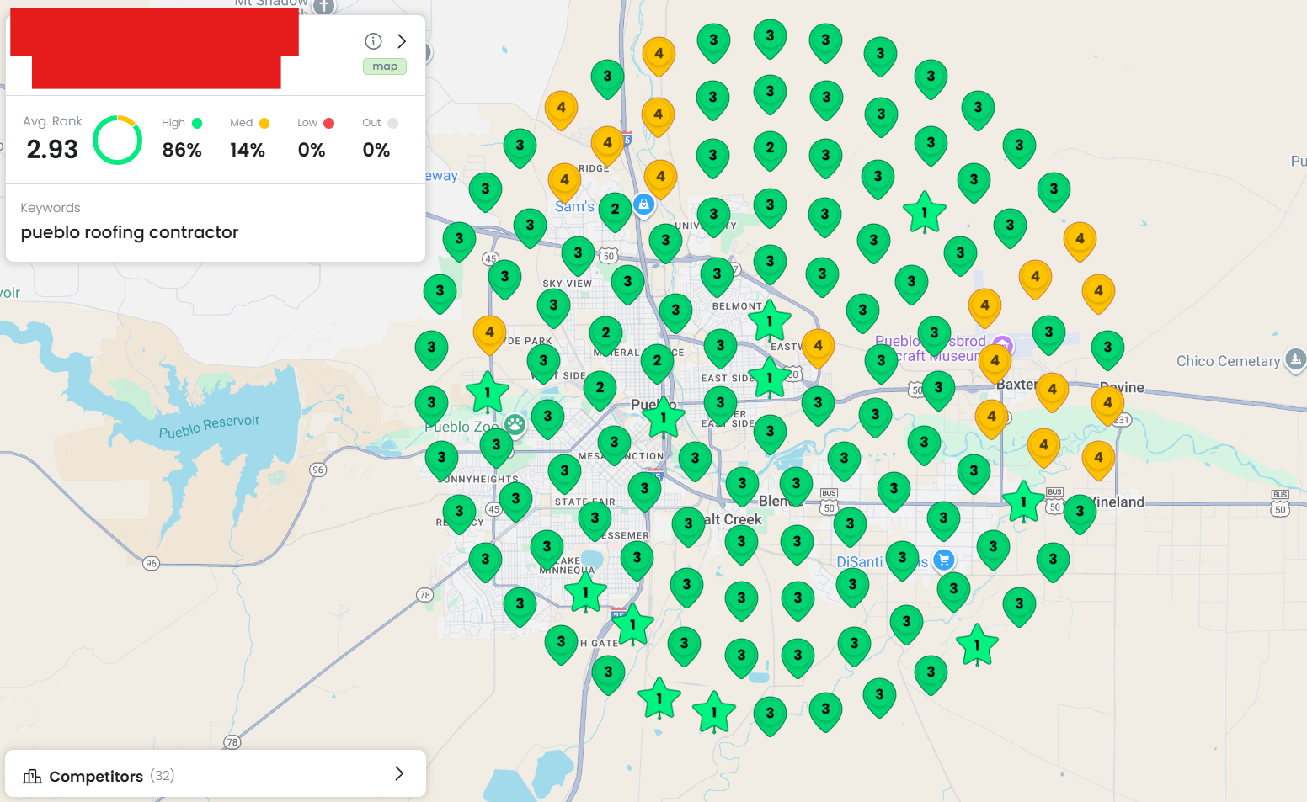Image resolution: width=1307 pixels, height=802 pixels.
Task: Click the Competitors building icon
Action: point(32,776)
